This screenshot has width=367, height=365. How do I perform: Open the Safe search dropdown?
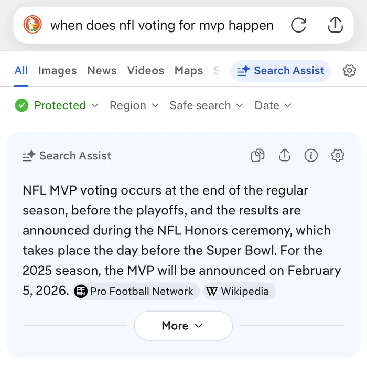206,105
